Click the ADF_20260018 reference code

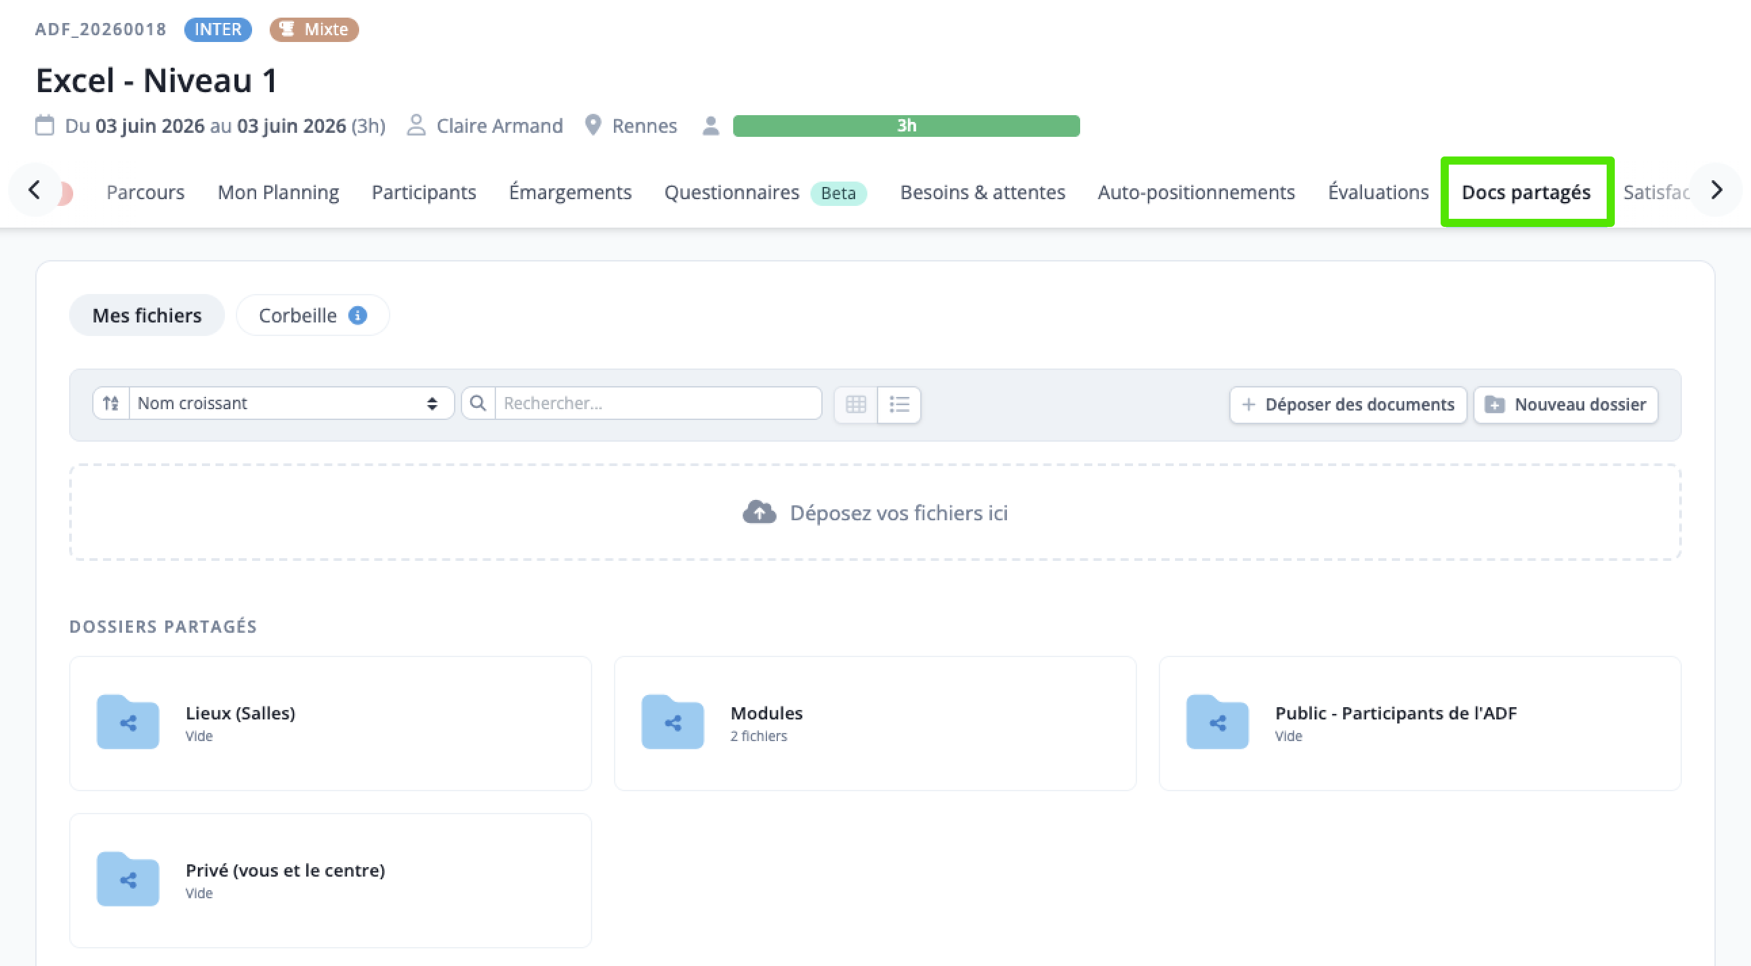click(x=100, y=29)
